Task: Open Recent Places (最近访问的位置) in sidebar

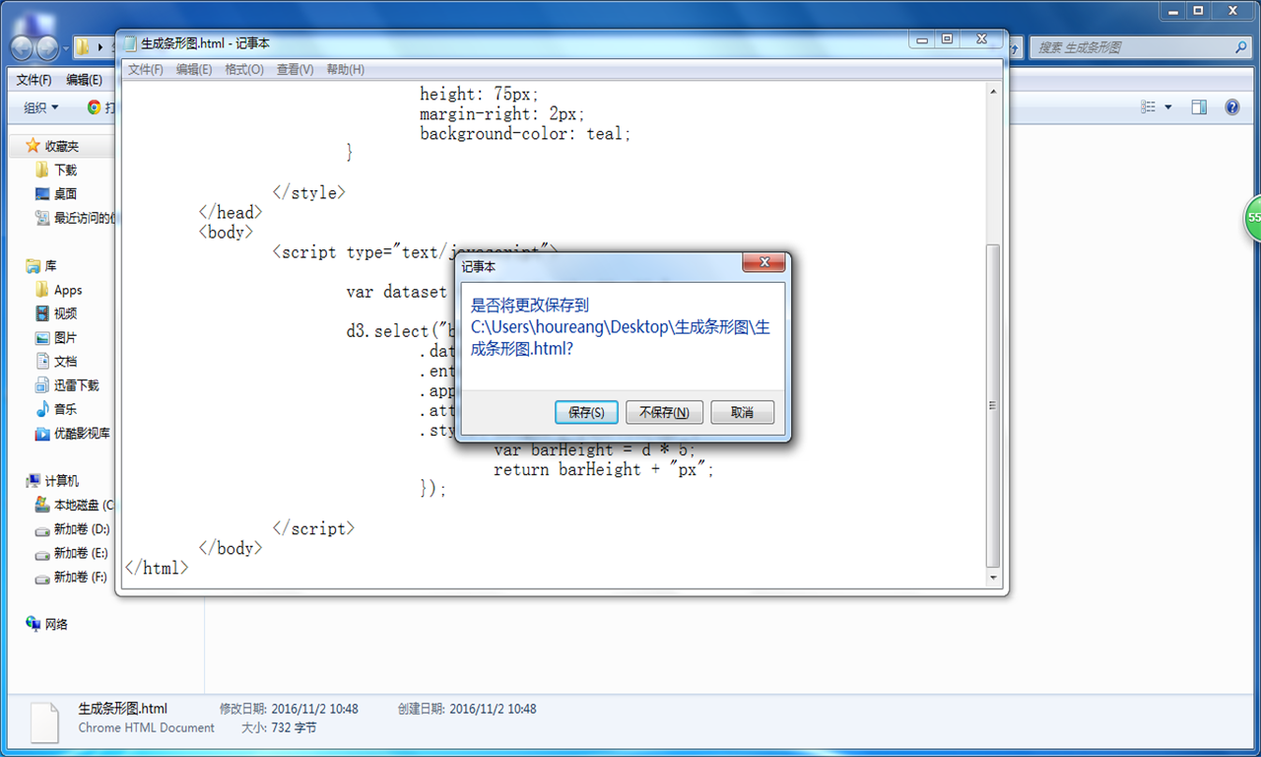Action: (83, 218)
